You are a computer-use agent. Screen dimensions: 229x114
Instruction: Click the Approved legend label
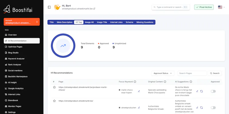tap(104, 43)
